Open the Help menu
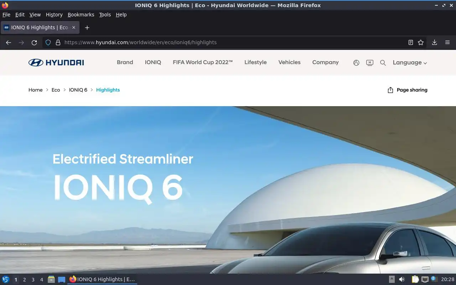Screen dimensions: 456x285 [121, 15]
